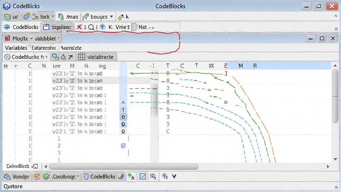The image size is (341, 192).
Task: Open the 'tack' dropdown arrow
Action: tap(53, 17)
